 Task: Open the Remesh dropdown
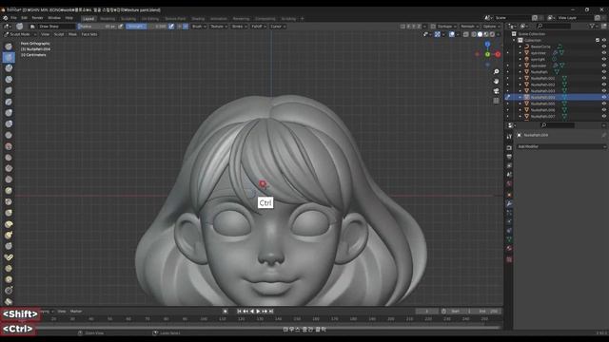(x=469, y=27)
